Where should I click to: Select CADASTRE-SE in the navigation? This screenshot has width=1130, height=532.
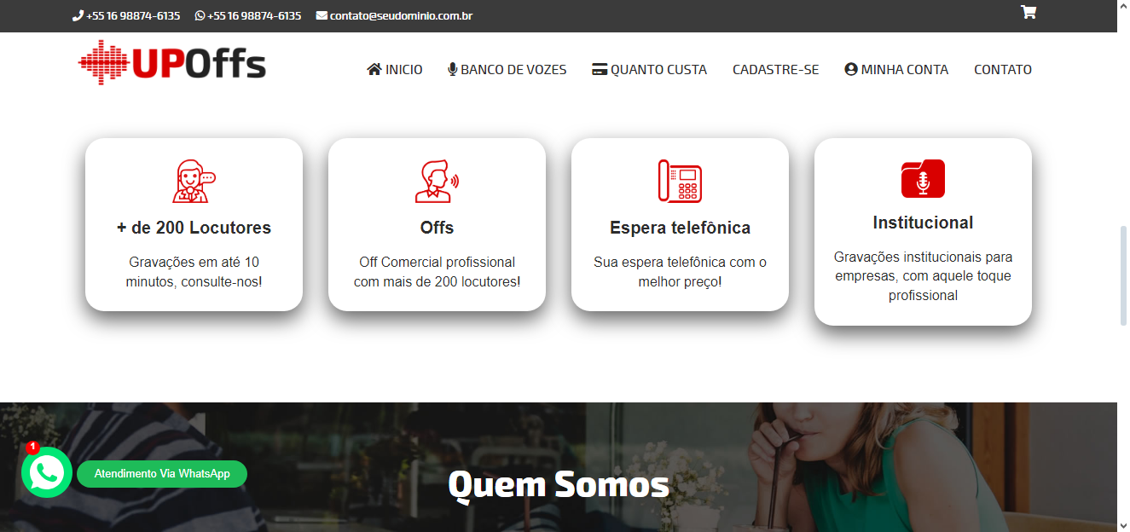pos(775,70)
